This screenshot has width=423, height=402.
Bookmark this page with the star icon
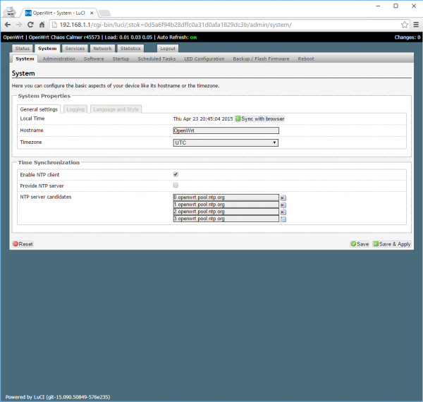(405, 24)
